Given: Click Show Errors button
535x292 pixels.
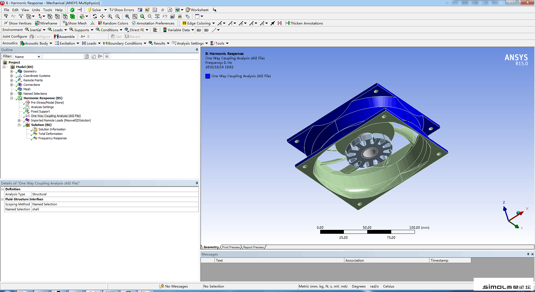Looking at the screenshot, I should pyautogui.click(x=122, y=10).
